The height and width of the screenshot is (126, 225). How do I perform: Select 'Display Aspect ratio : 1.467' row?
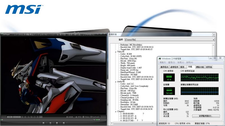point(131,68)
